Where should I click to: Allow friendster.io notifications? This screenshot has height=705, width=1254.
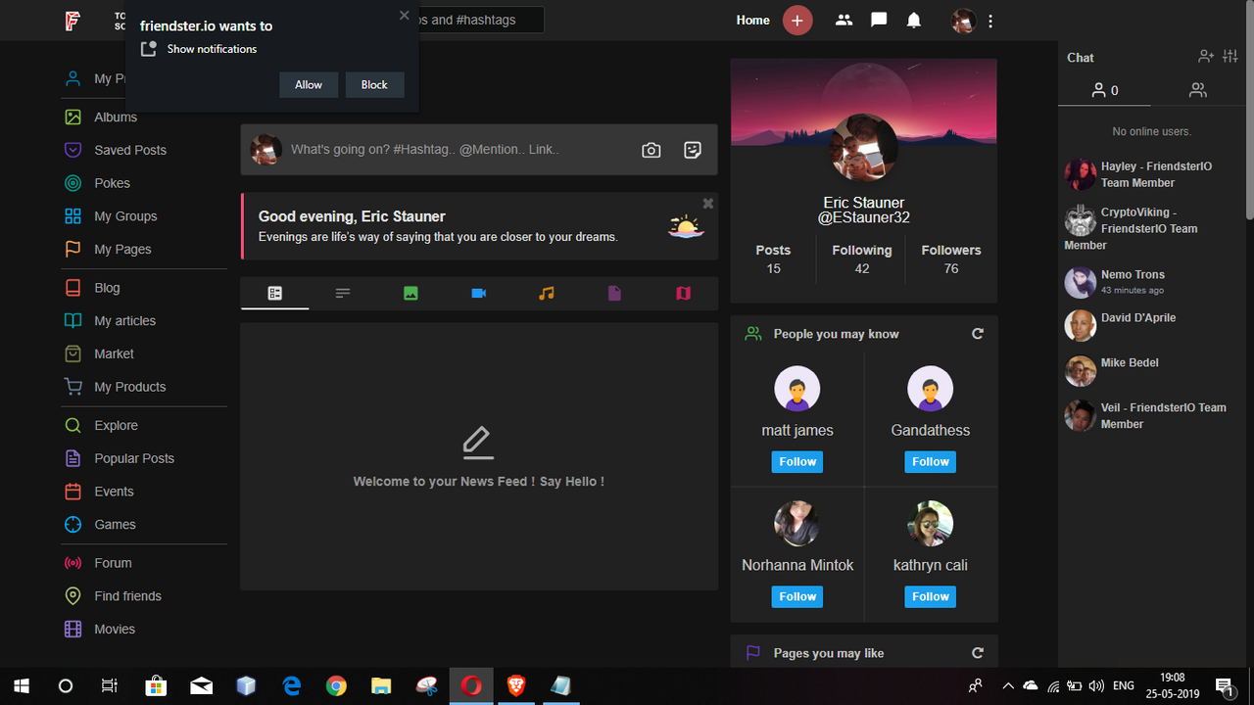tap(309, 84)
